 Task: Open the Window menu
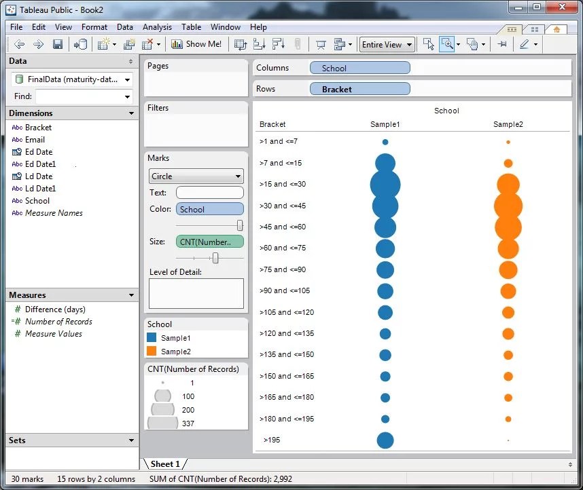click(x=226, y=27)
